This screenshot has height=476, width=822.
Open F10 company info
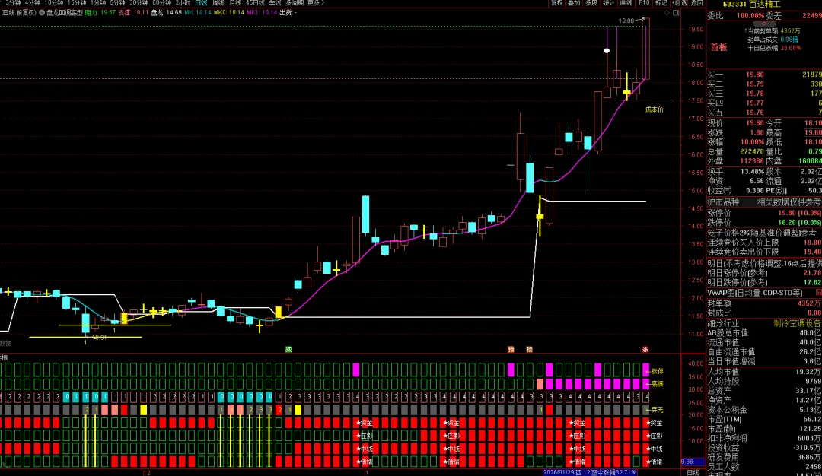pyautogui.click(x=644, y=2)
